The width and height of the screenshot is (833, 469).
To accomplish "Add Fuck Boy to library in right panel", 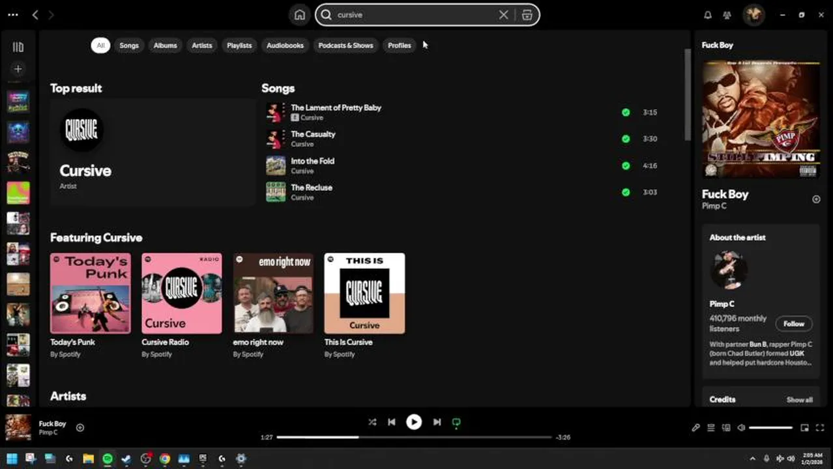I will 816,199.
